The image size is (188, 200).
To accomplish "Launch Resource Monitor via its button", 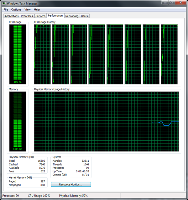I will 71,184.
